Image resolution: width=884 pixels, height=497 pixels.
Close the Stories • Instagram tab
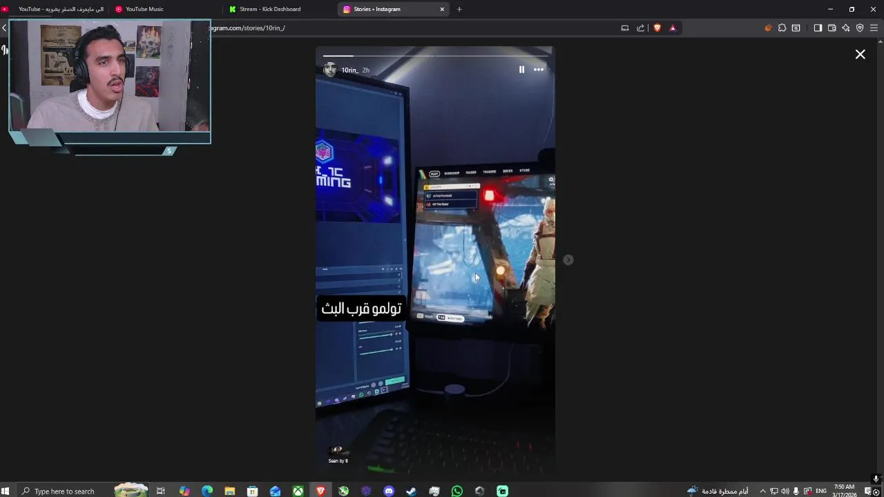(442, 9)
